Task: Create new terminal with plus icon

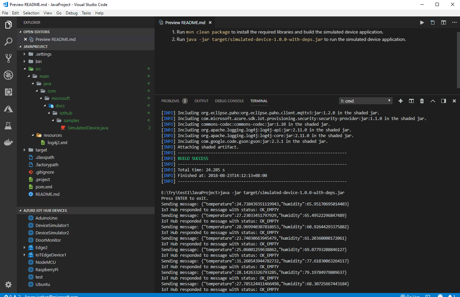Action: pyautogui.click(x=400, y=101)
